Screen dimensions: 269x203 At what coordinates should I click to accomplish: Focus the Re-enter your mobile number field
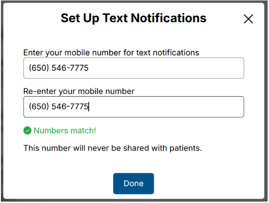click(134, 107)
